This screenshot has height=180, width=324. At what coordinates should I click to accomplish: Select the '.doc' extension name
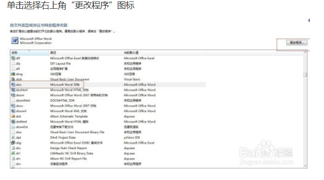[19, 85]
